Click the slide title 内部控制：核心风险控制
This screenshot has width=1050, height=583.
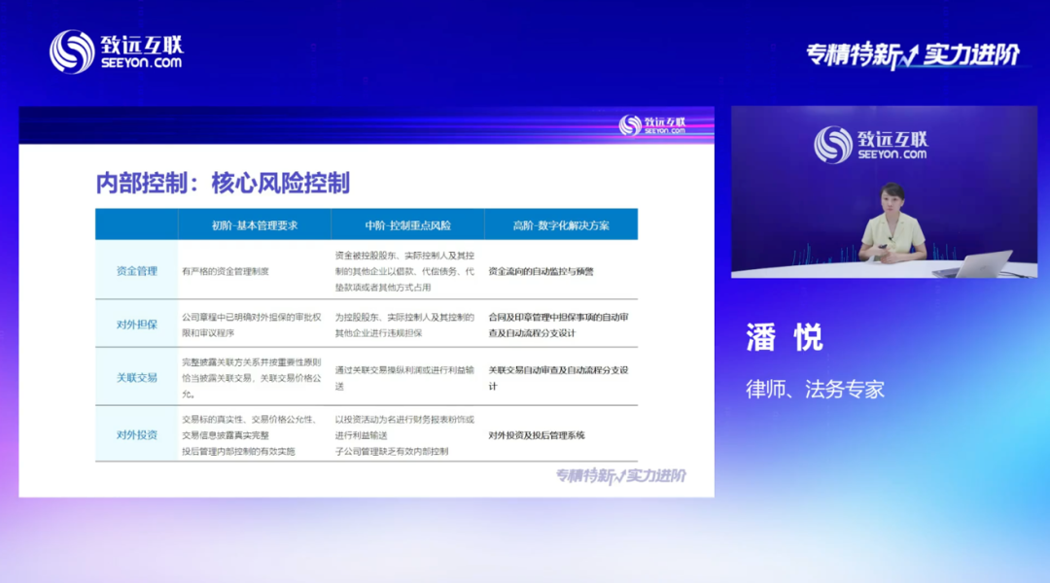(223, 183)
